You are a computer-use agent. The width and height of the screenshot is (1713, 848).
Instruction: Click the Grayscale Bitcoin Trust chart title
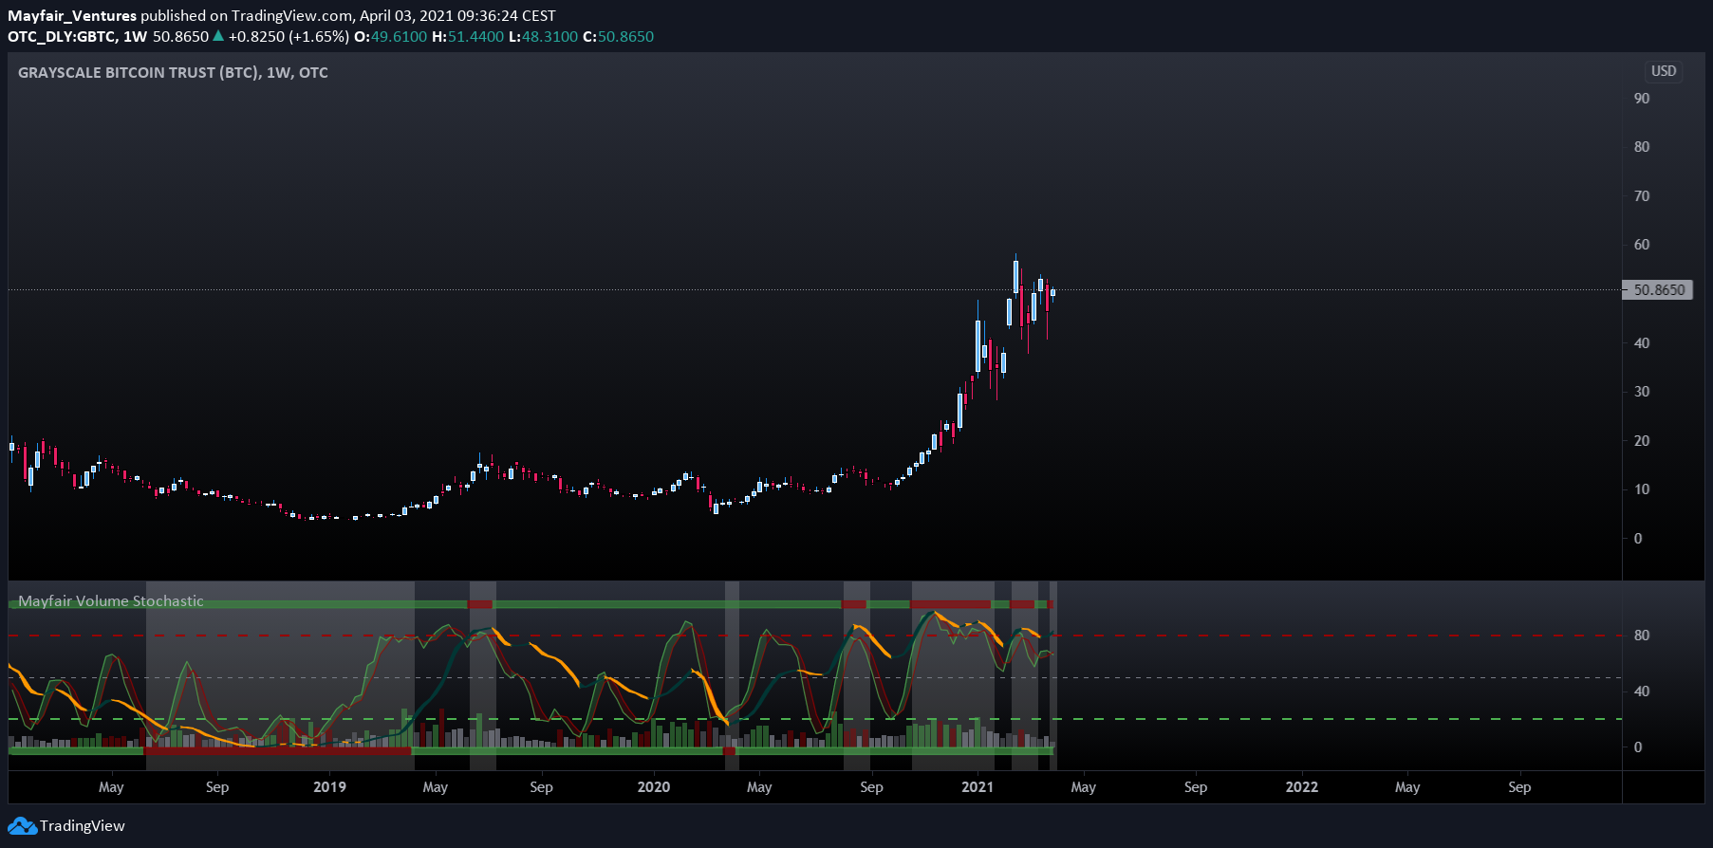[x=173, y=72]
